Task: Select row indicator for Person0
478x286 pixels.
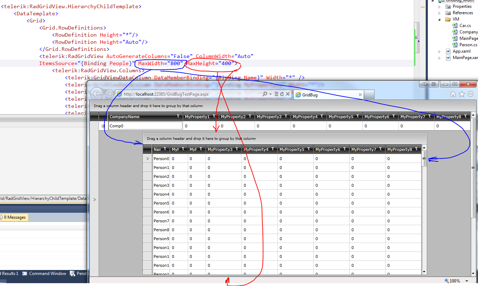Action: click(x=148, y=159)
